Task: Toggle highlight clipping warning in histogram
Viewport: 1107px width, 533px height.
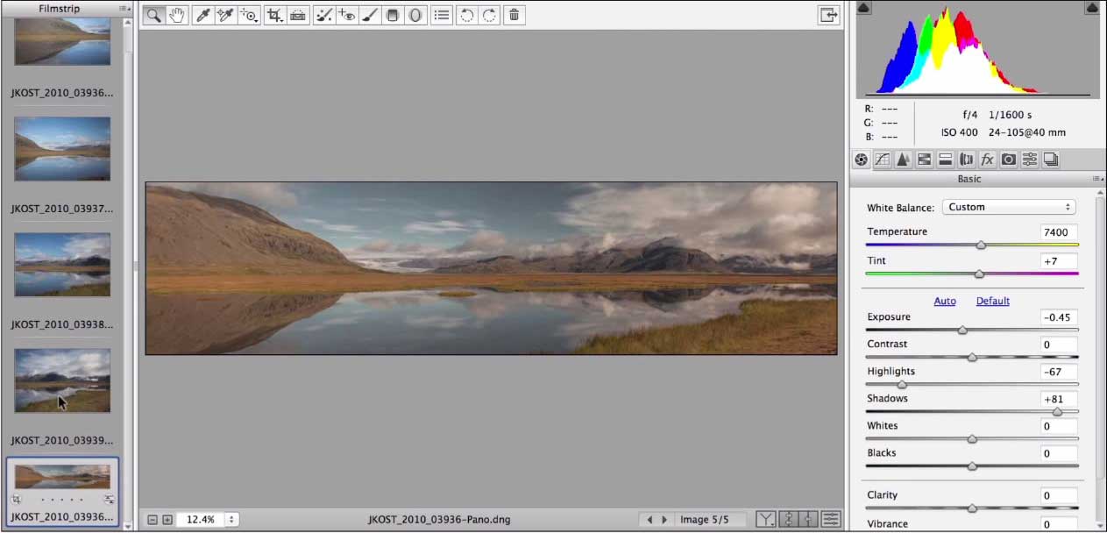Action: (x=1092, y=8)
